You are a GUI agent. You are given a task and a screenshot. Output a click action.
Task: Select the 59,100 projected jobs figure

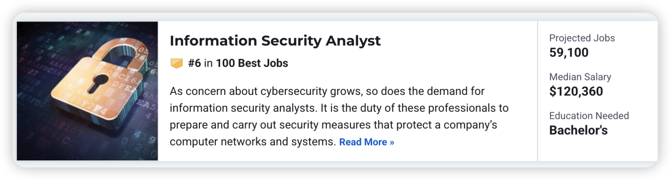tap(569, 52)
